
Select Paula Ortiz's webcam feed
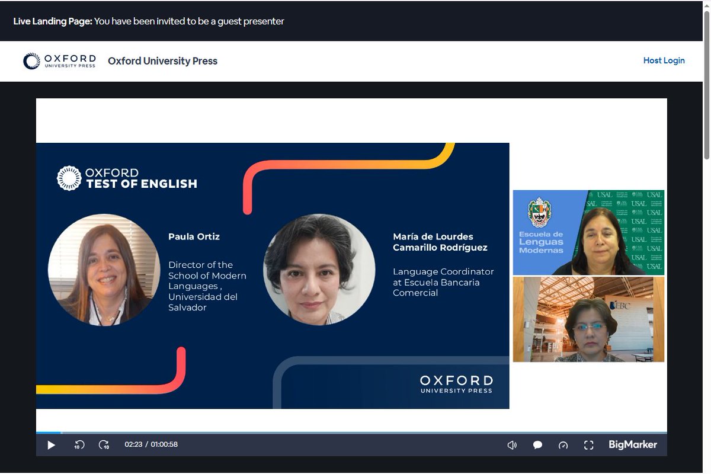click(x=588, y=232)
